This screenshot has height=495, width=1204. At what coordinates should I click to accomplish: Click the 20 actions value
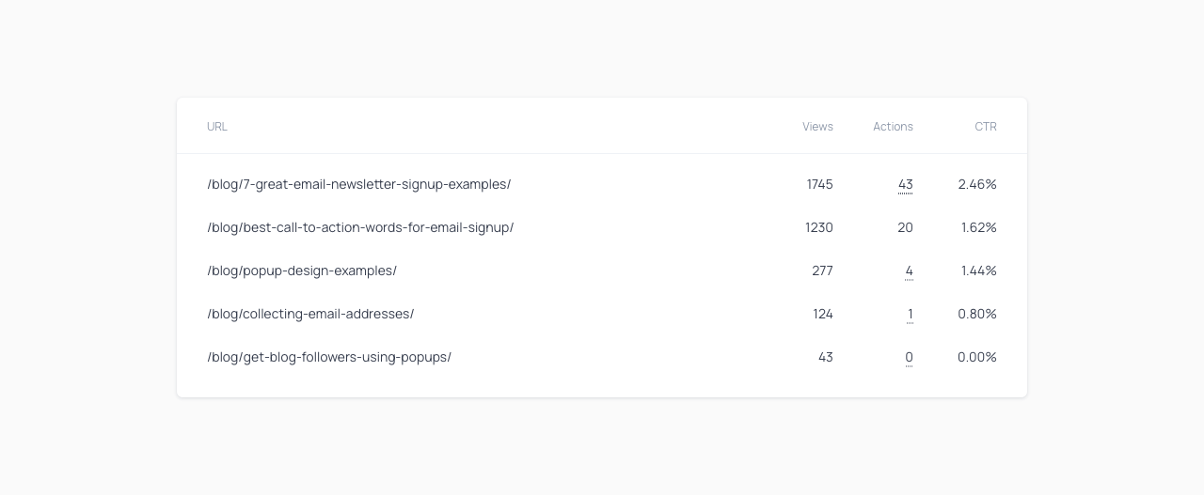coord(905,227)
